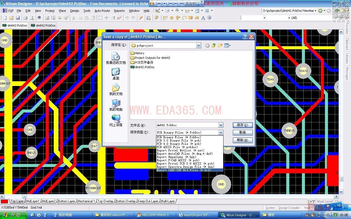Select the Place Pad tool icon

click(x=172, y=18)
